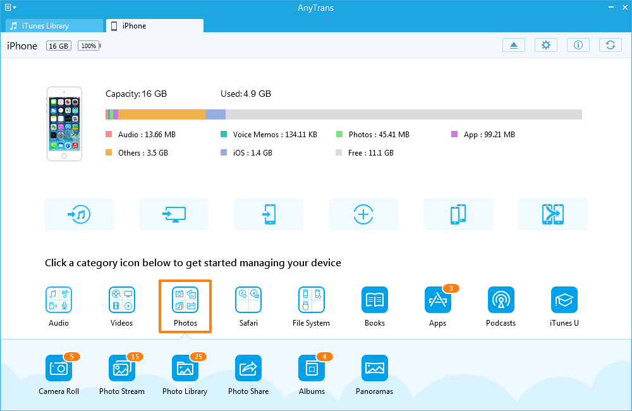Click the add content plus button

pos(363,214)
